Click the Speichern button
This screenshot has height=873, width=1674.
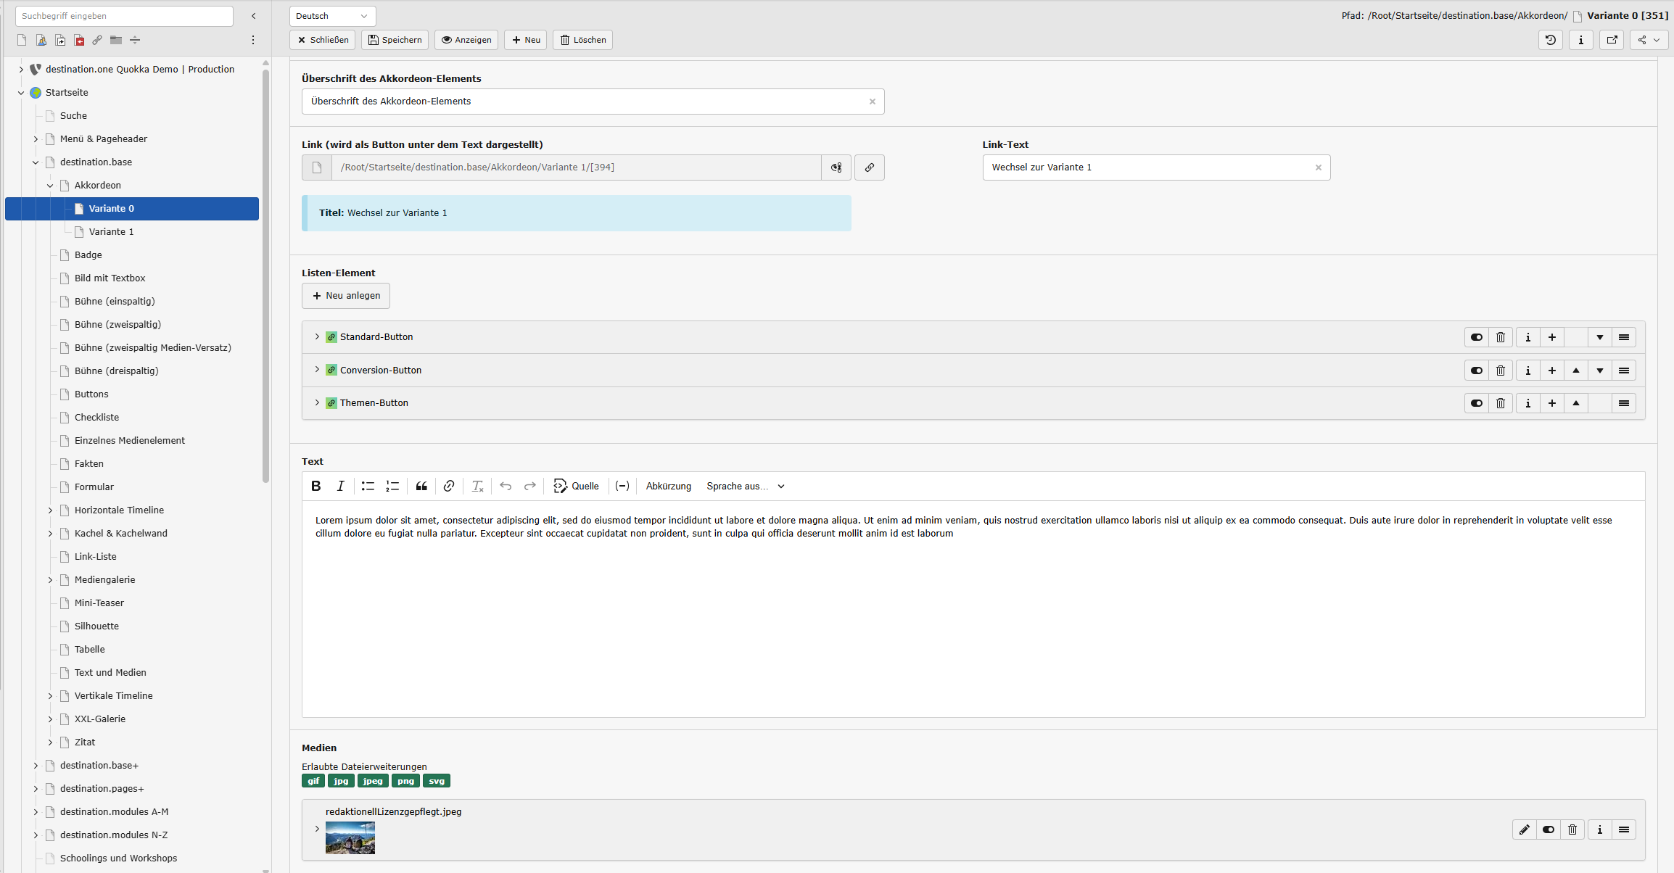point(395,40)
